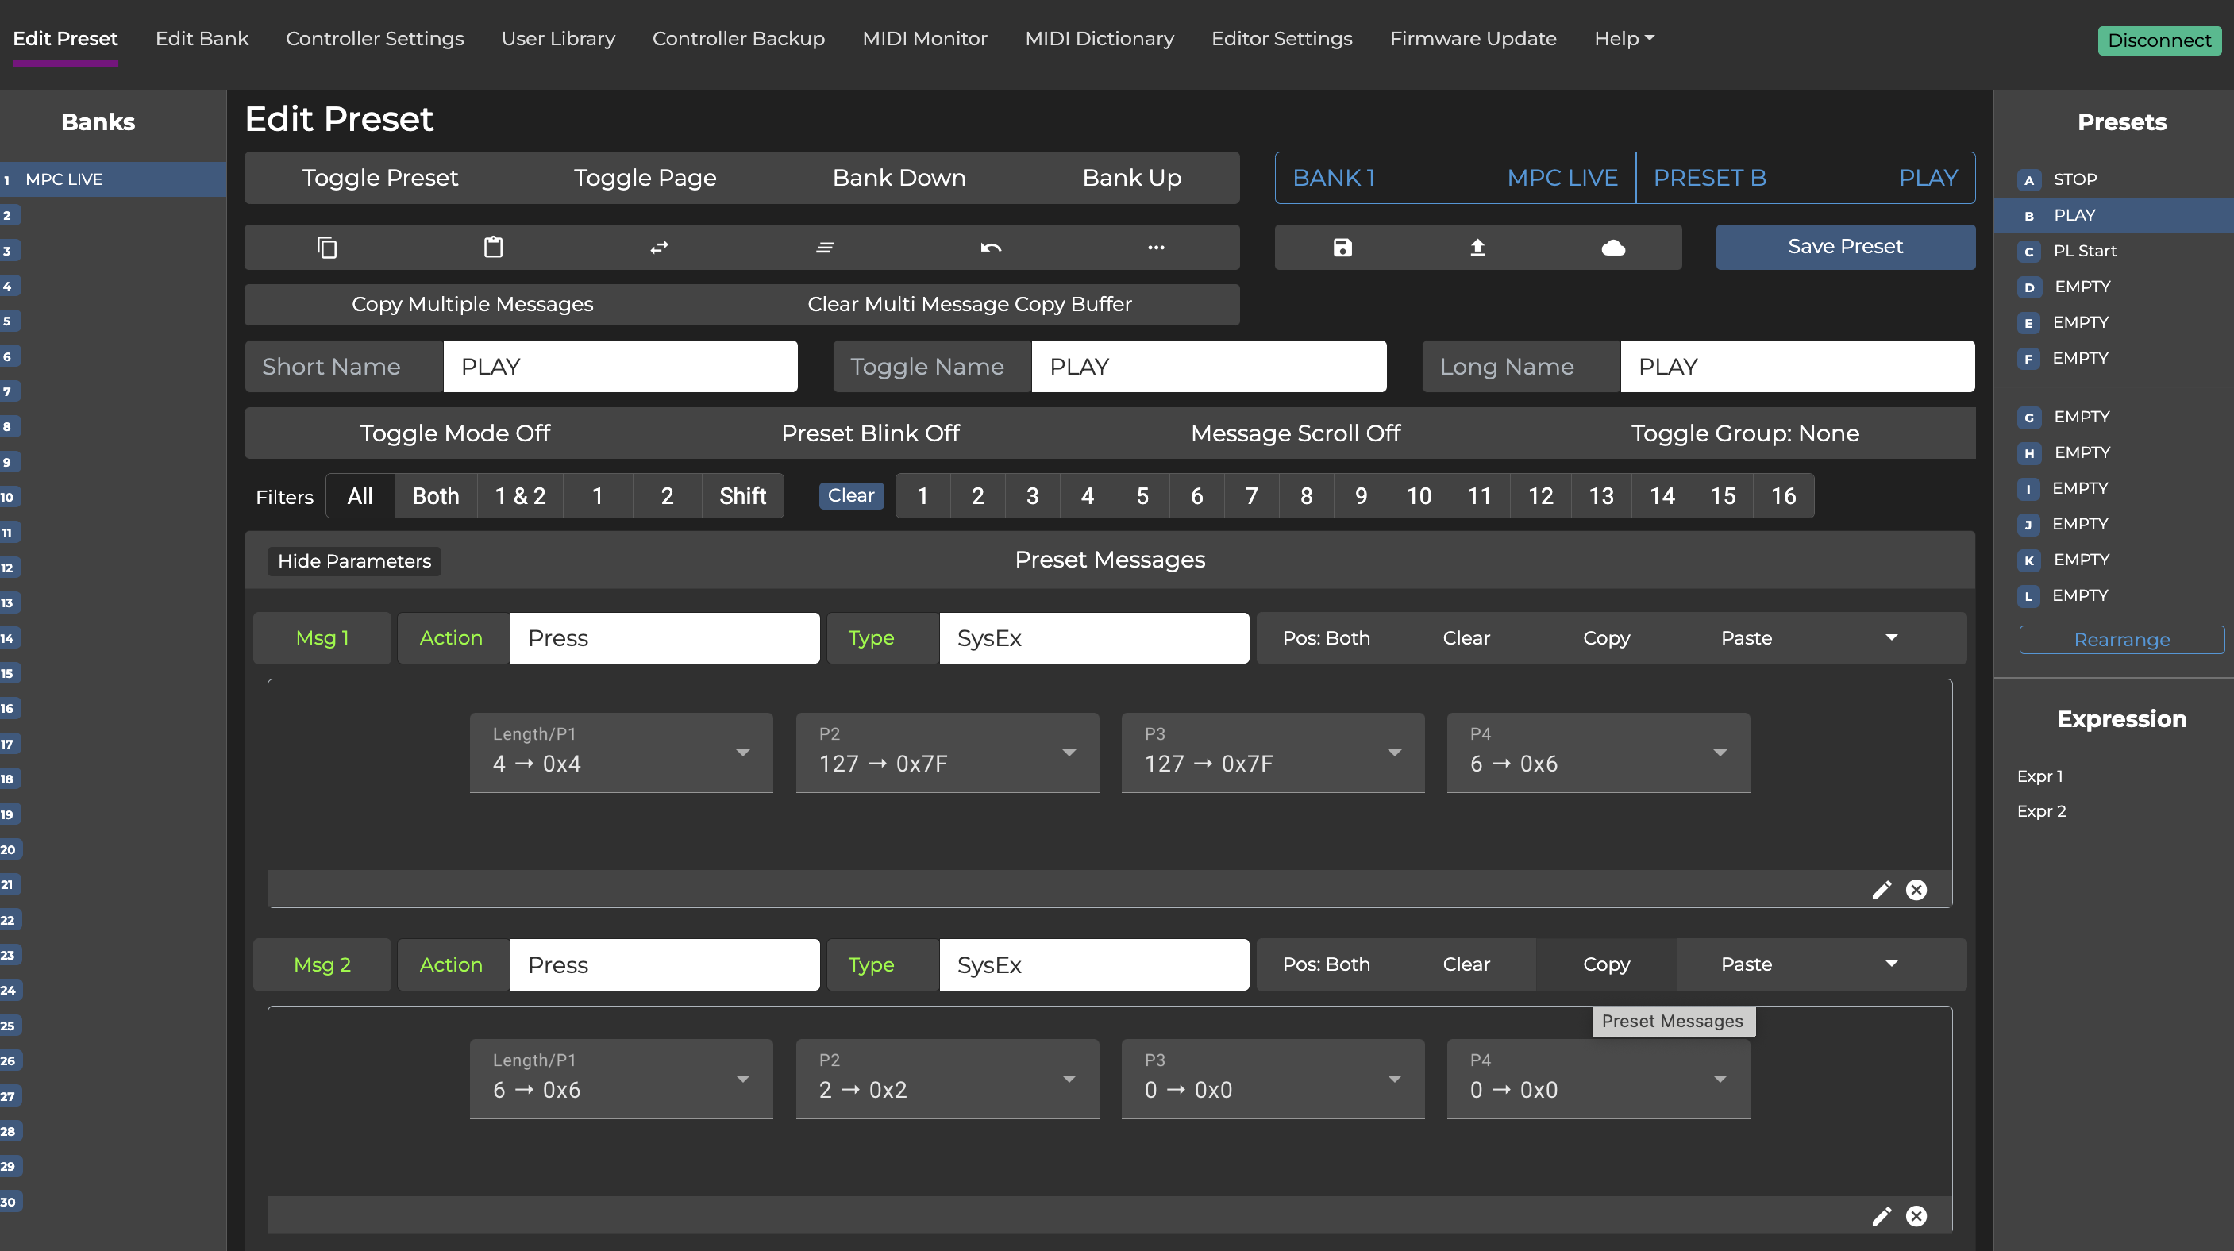2234x1251 pixels.
Task: Click the swap arrows icon
Action: click(x=659, y=248)
